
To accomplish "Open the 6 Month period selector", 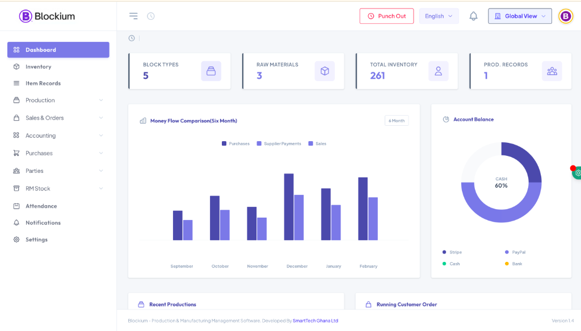I will pyautogui.click(x=397, y=121).
